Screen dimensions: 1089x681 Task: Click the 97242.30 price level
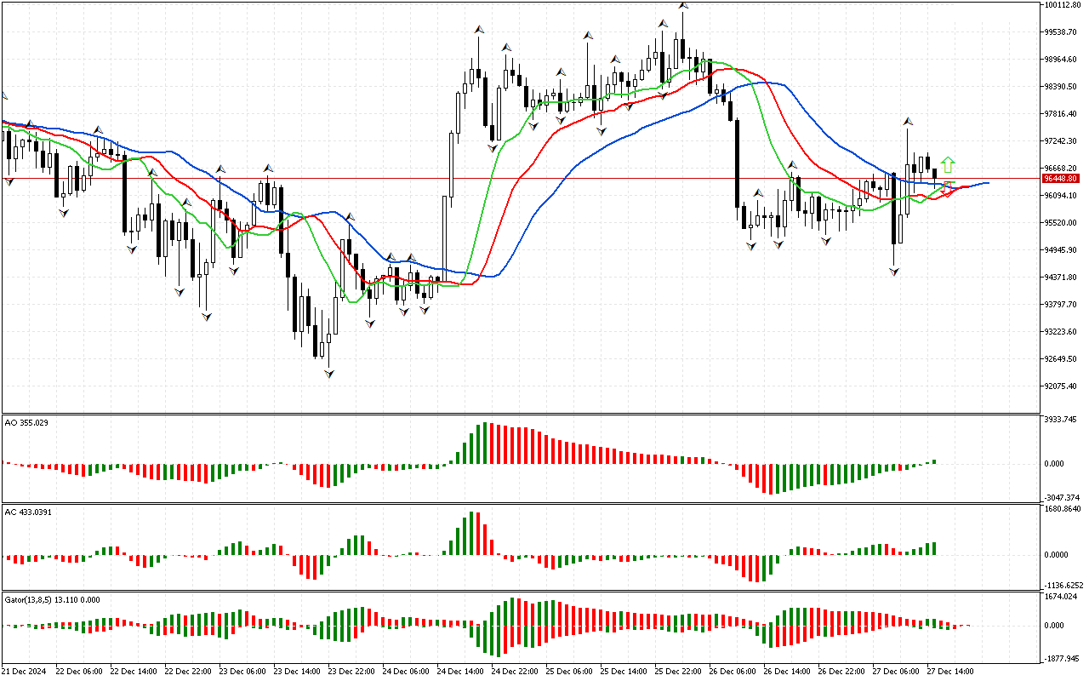pos(1062,141)
